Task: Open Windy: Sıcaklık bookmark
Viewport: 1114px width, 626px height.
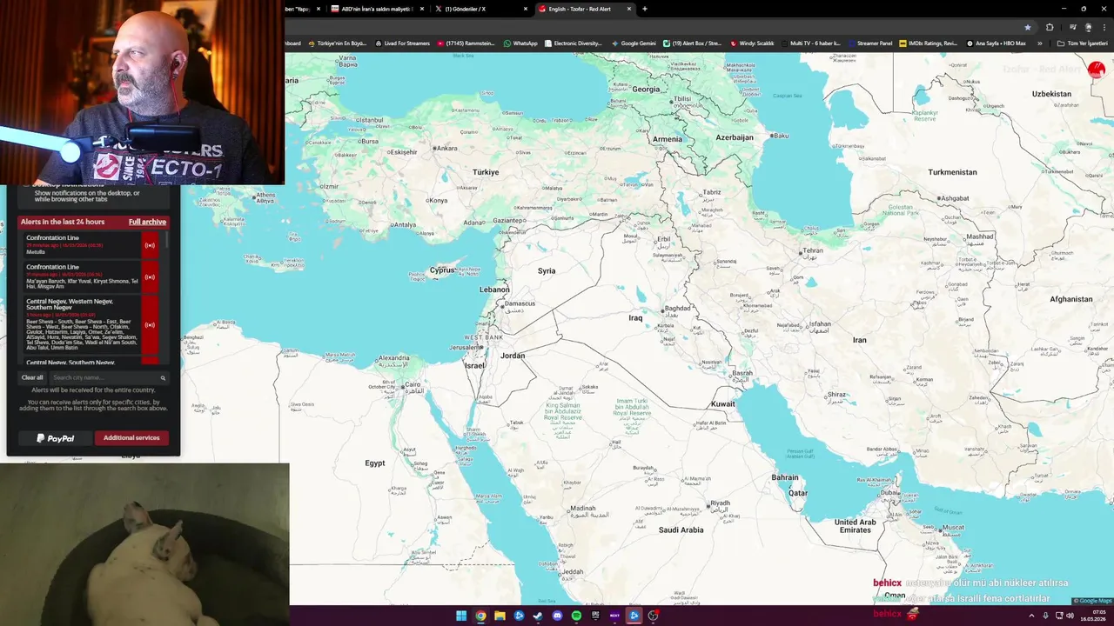Action: [x=752, y=43]
